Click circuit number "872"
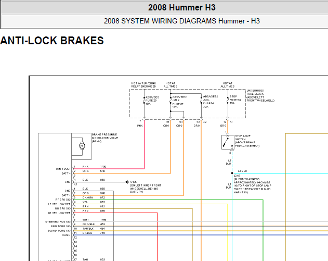328x261 pixels. click(x=102, y=197)
